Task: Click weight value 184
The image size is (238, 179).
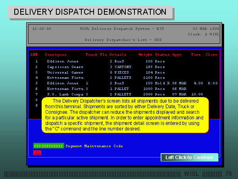Action: coord(149,72)
